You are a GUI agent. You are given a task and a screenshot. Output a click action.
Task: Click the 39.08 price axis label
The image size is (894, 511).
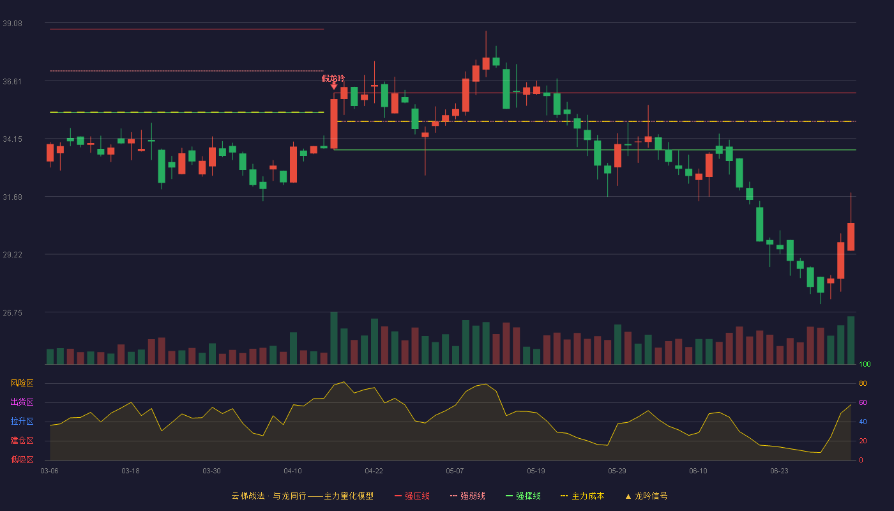(x=12, y=23)
